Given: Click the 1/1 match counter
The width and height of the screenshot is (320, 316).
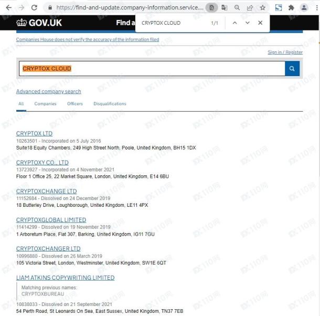Looking at the screenshot, I should tap(215, 23).
